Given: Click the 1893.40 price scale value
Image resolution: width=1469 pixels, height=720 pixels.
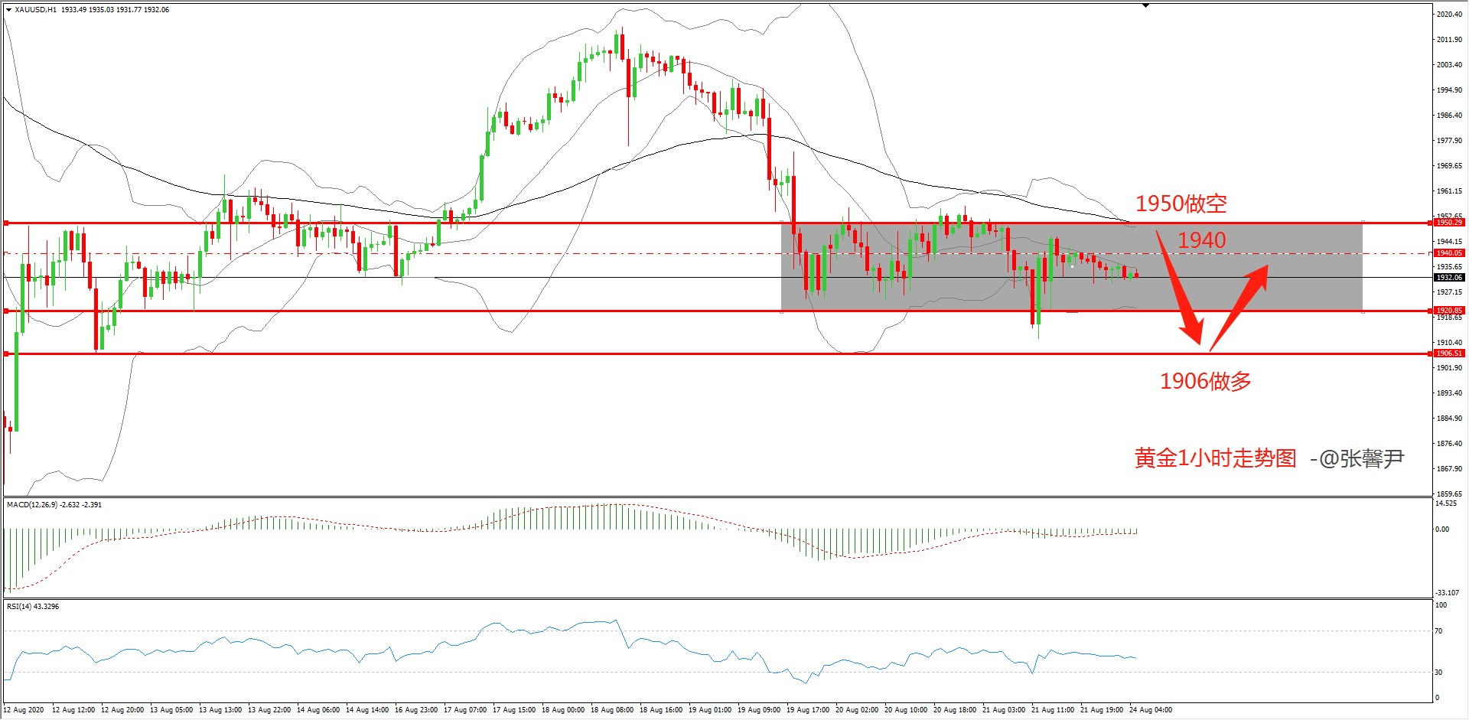Looking at the screenshot, I should pos(1449,393).
